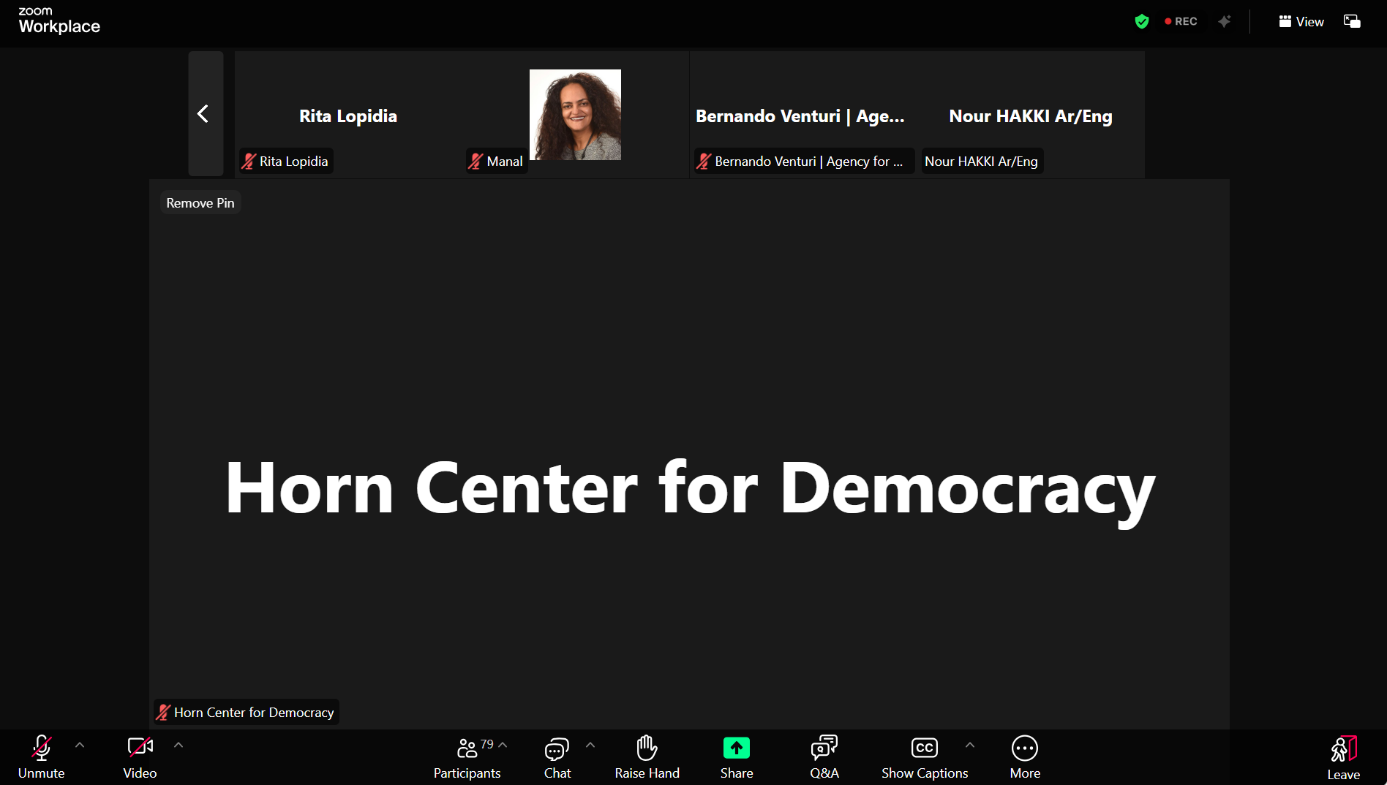Open the meeting Chat

click(x=557, y=757)
